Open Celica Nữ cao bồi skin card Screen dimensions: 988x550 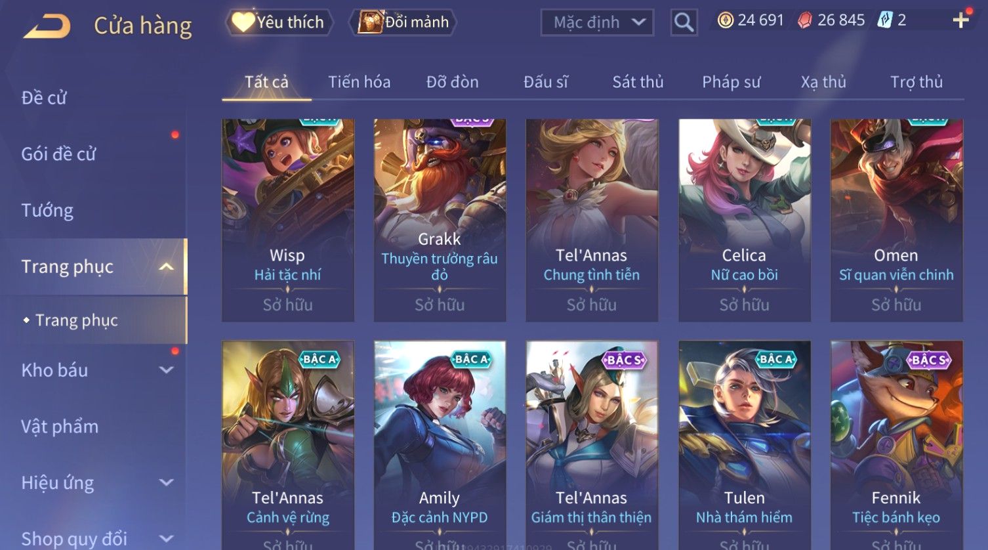[x=744, y=221]
